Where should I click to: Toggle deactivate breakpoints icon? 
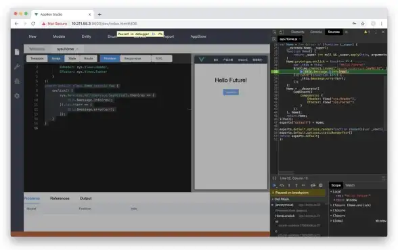313,185
